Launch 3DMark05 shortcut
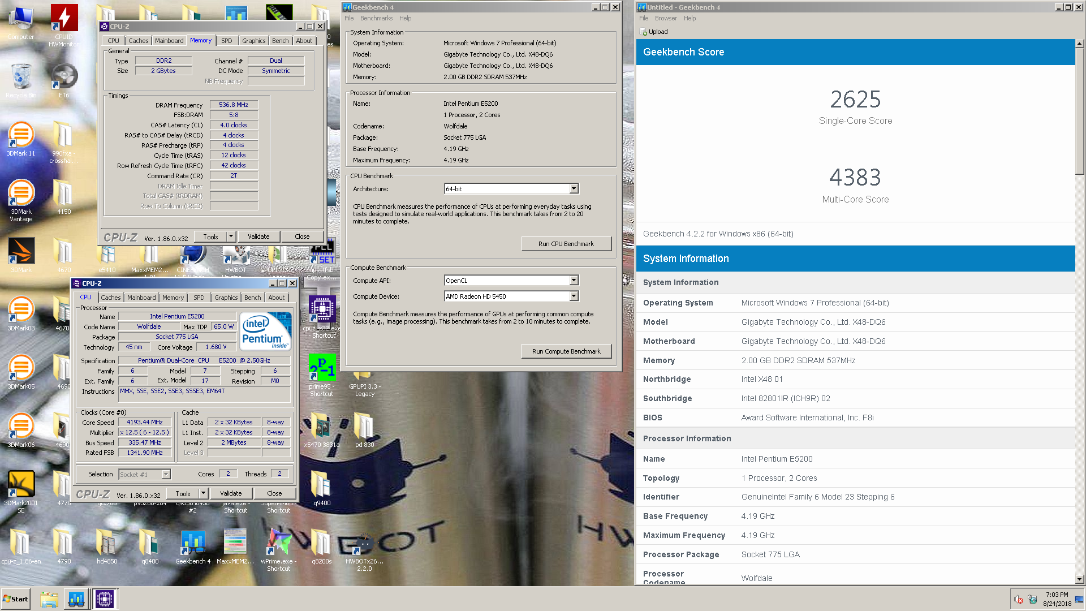 pyautogui.click(x=21, y=372)
